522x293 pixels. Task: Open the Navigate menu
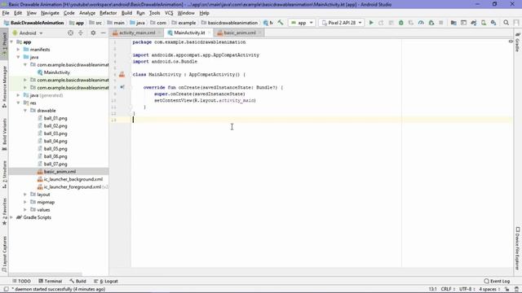coord(50,13)
